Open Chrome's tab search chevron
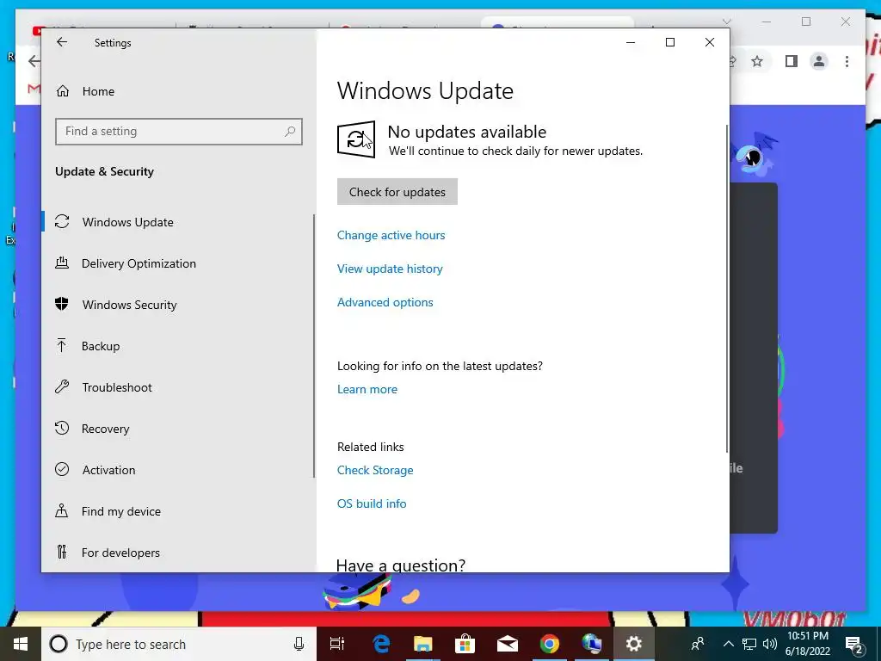This screenshot has height=661, width=881. point(726,22)
